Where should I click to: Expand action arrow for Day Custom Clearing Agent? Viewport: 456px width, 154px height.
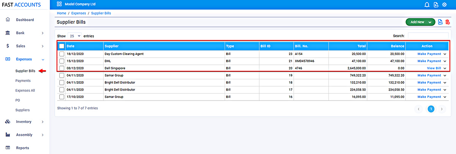445,54
